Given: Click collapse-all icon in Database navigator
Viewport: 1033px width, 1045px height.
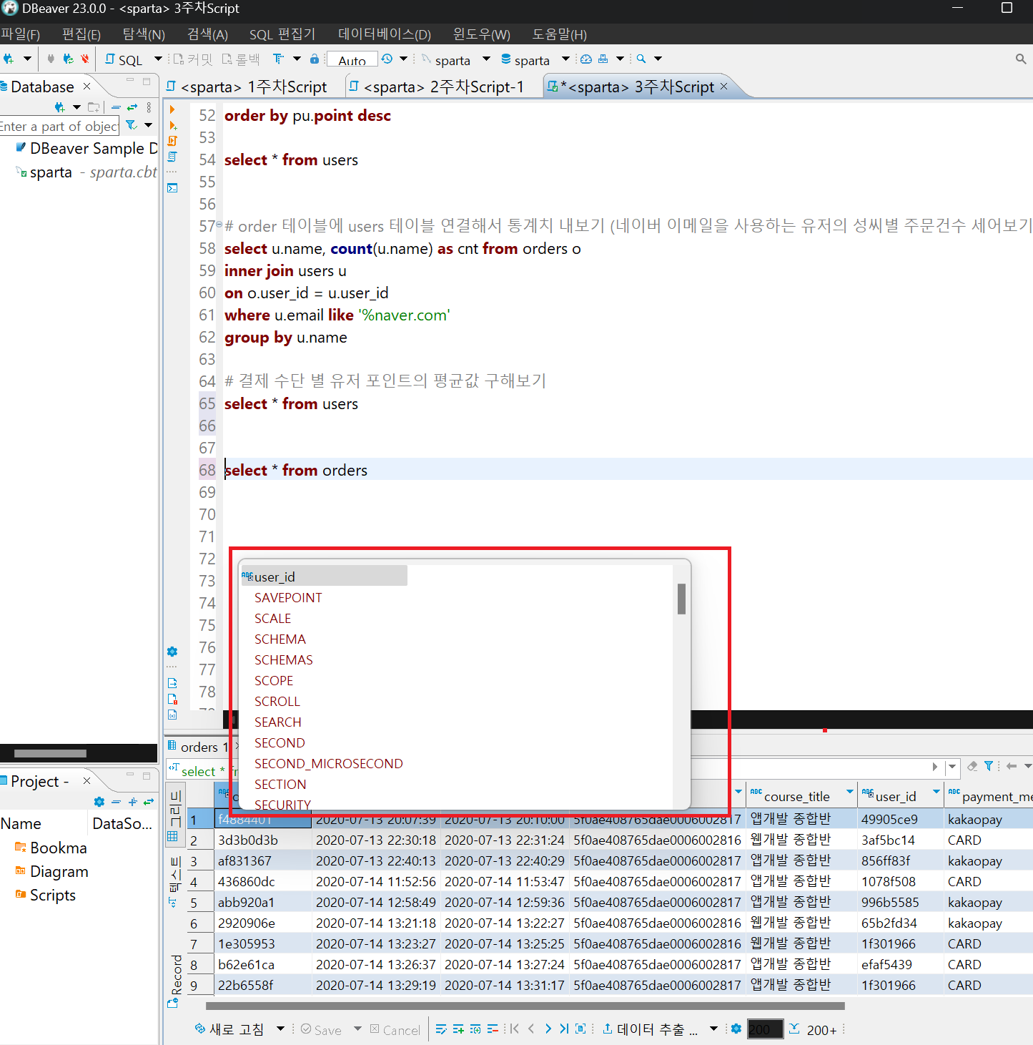Looking at the screenshot, I should coord(115,107).
